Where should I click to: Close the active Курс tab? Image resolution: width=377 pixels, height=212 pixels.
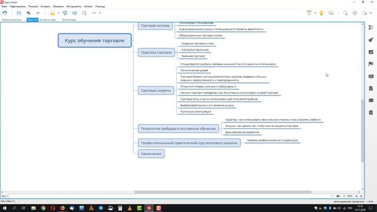[35, 19]
